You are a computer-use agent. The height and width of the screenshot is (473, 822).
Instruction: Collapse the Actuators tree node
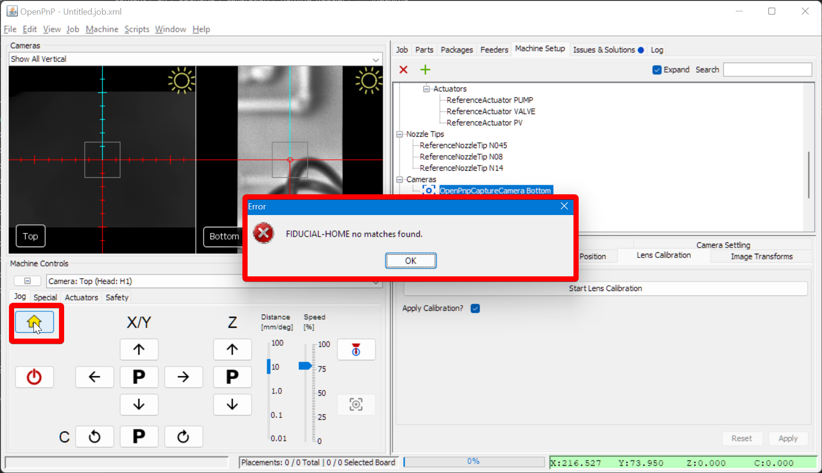tap(426, 89)
